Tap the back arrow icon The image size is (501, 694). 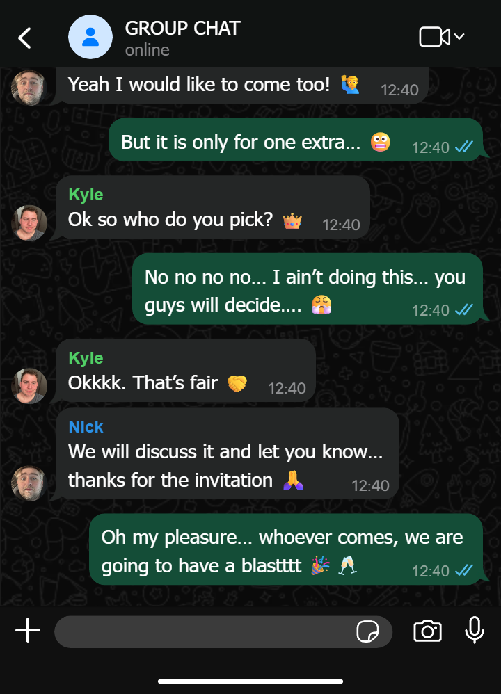(x=24, y=38)
